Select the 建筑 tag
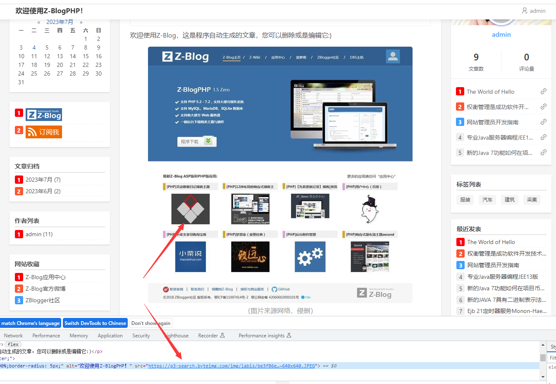Viewport: 556px width, 384px height. pyautogui.click(x=510, y=199)
